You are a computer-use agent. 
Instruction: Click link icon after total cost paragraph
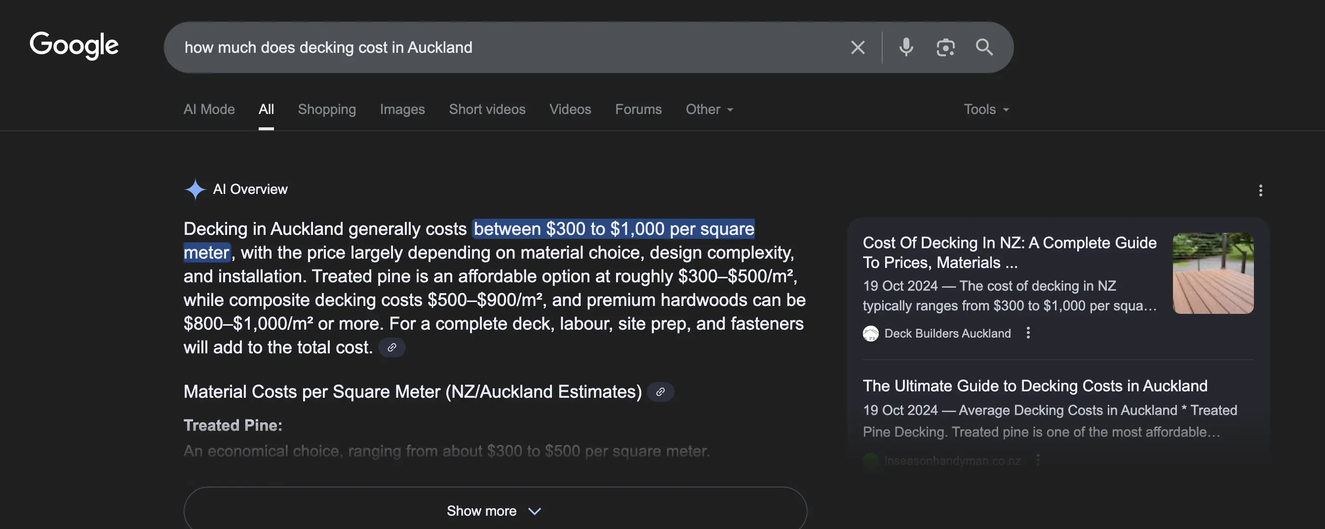392,347
